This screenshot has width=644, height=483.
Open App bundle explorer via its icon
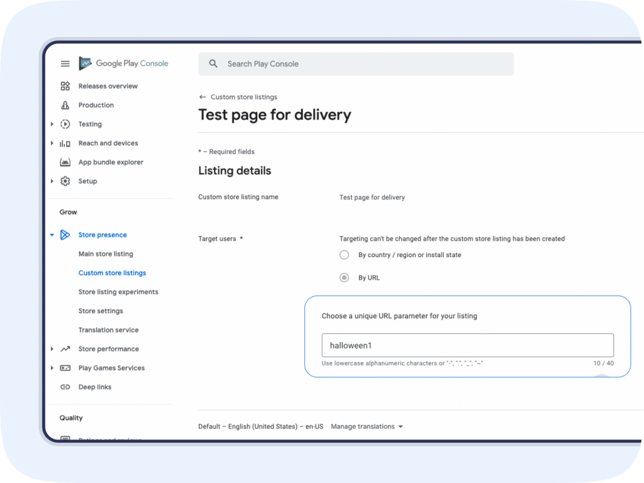click(x=65, y=162)
